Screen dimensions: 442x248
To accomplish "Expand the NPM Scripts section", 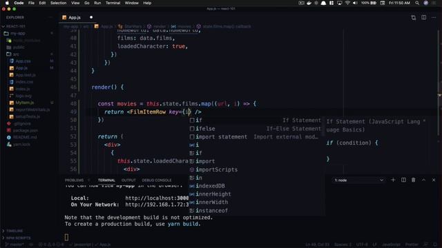I will point(19,238).
